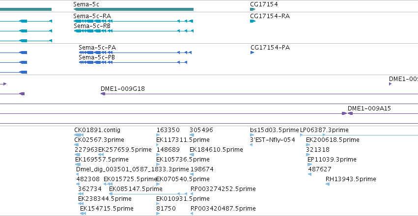The image size is (418, 216).
Task: Click the CG17154 gene arrow glyph
Action: 253,9
